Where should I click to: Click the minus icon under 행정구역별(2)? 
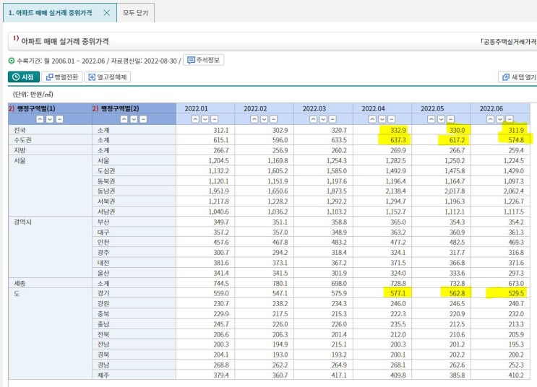[x=144, y=119]
